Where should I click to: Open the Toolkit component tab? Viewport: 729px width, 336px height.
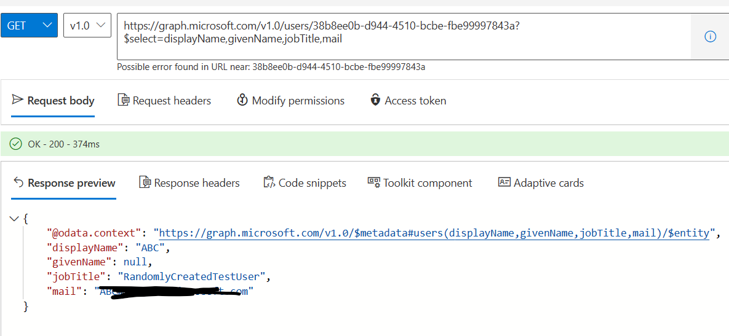pos(420,183)
